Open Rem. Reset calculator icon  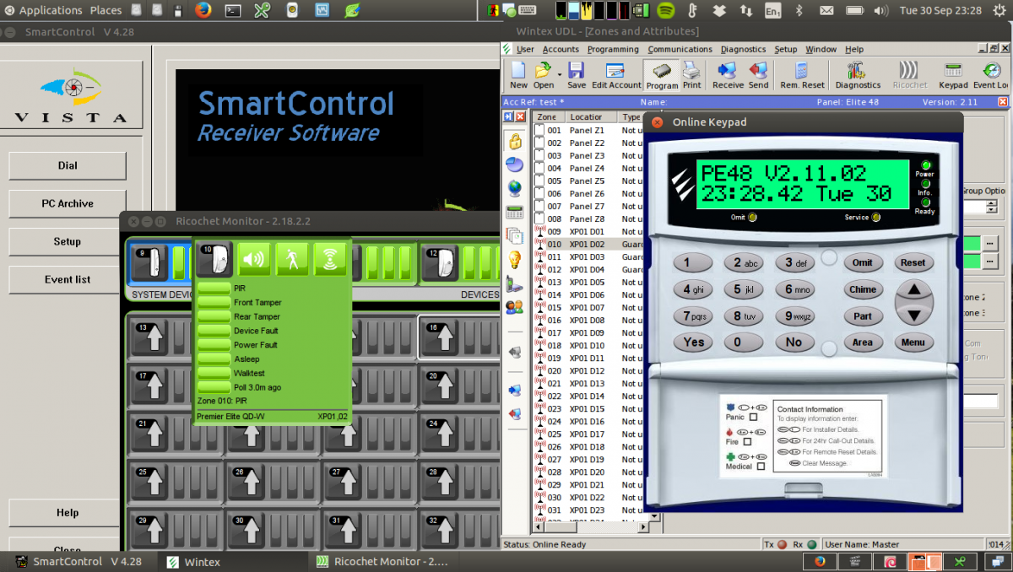pos(802,75)
